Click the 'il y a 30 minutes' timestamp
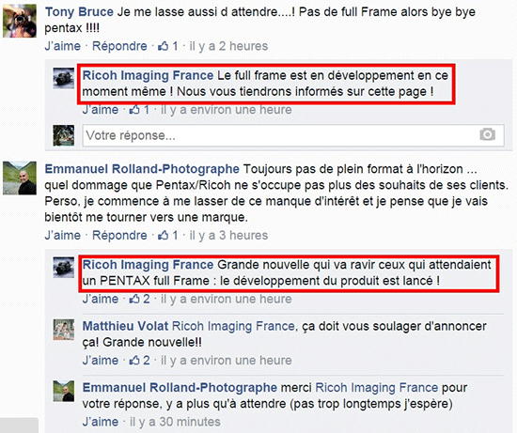This screenshot has width=517, height=433. coord(175,422)
